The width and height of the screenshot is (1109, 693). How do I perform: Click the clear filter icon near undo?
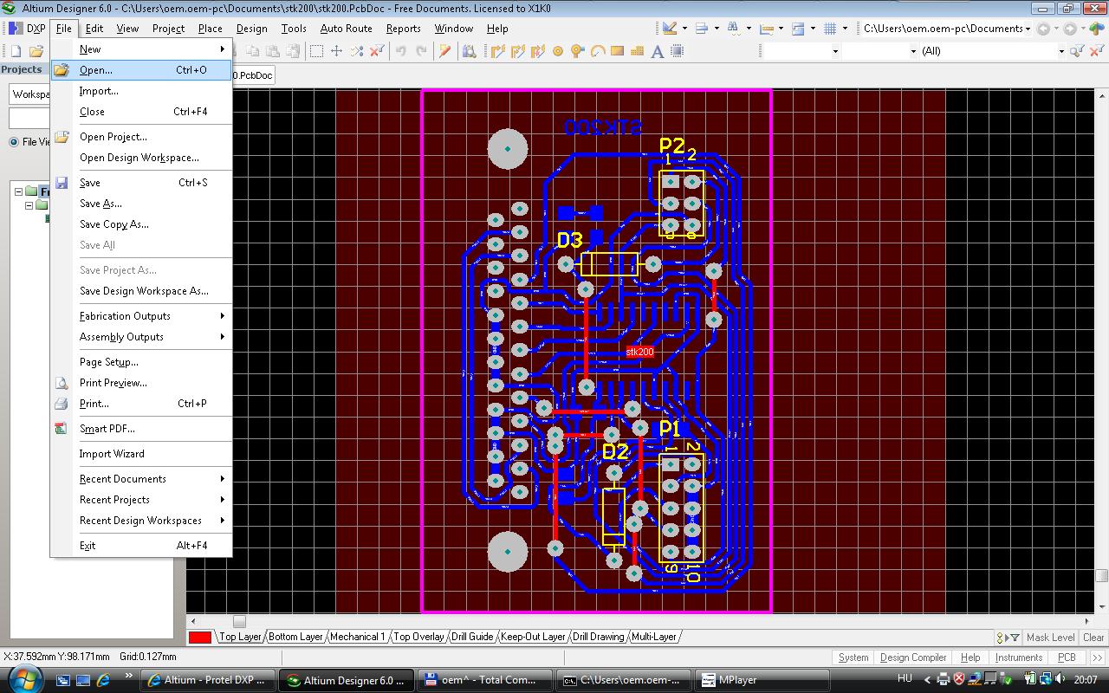(377, 51)
